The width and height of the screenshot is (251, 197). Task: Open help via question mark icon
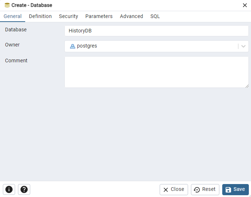click(x=24, y=189)
